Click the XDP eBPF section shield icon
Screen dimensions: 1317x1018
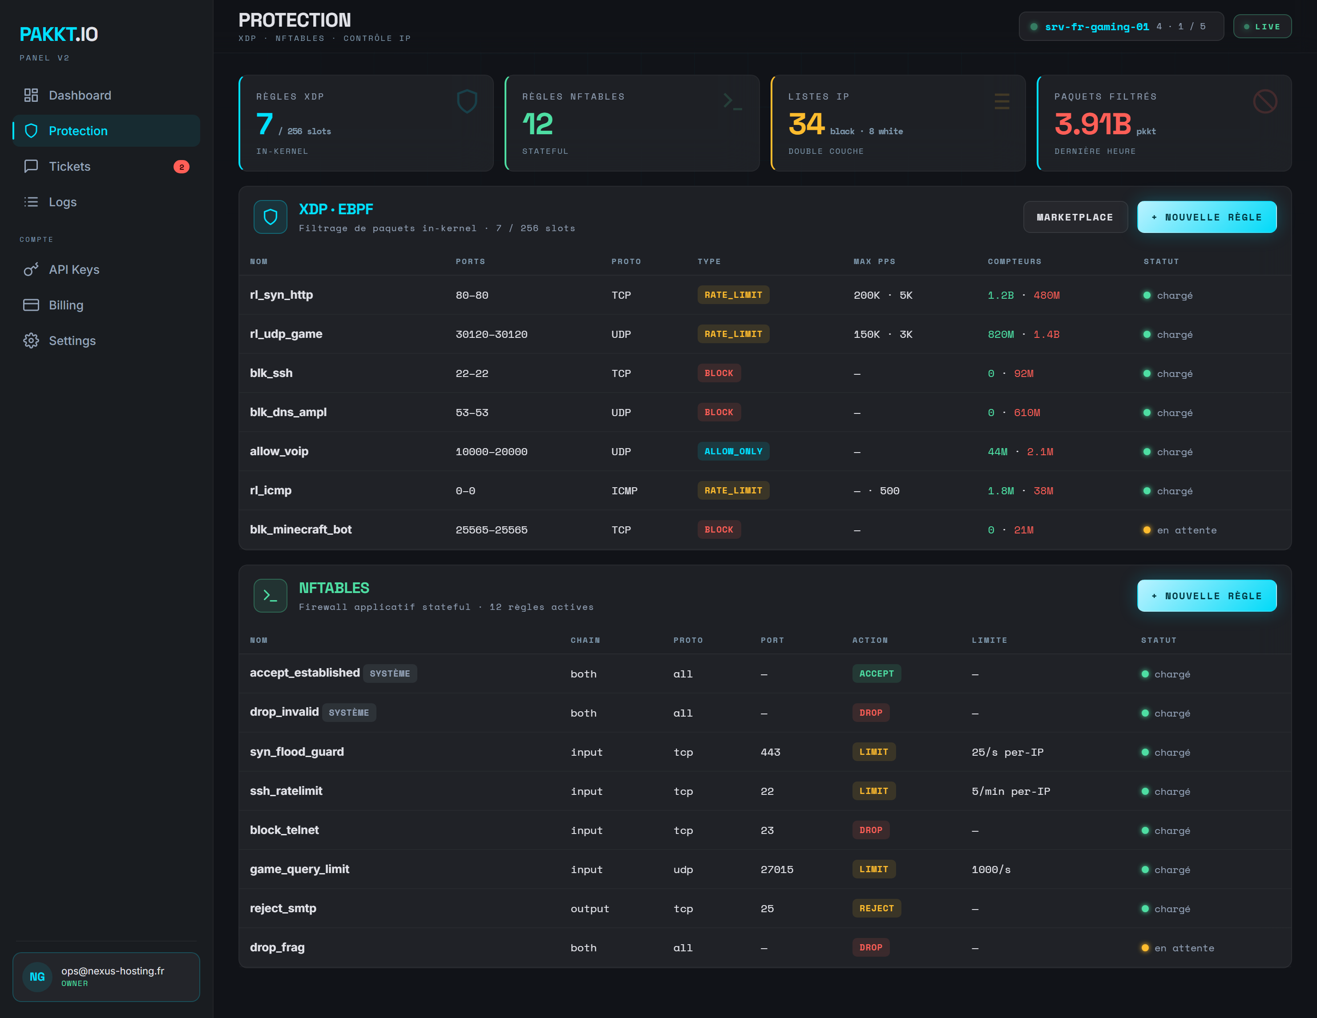pyautogui.click(x=270, y=217)
